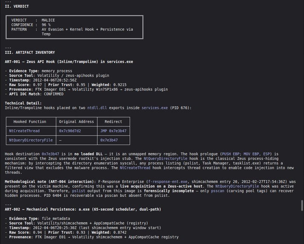Image resolution: width=304 pixels, height=244 pixels.
Task: Click 'f-response-ent.exe' code text
Action: (168, 182)
